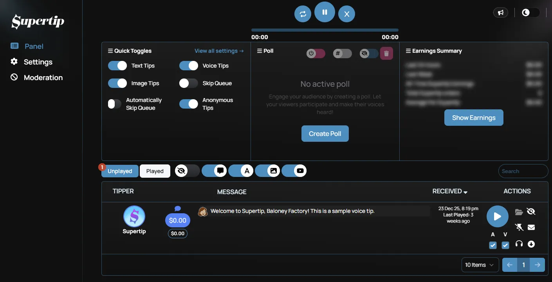This screenshot has height=282, width=552.
Task: Click the 23 Dec 25 received timestamp
Action: (458, 209)
